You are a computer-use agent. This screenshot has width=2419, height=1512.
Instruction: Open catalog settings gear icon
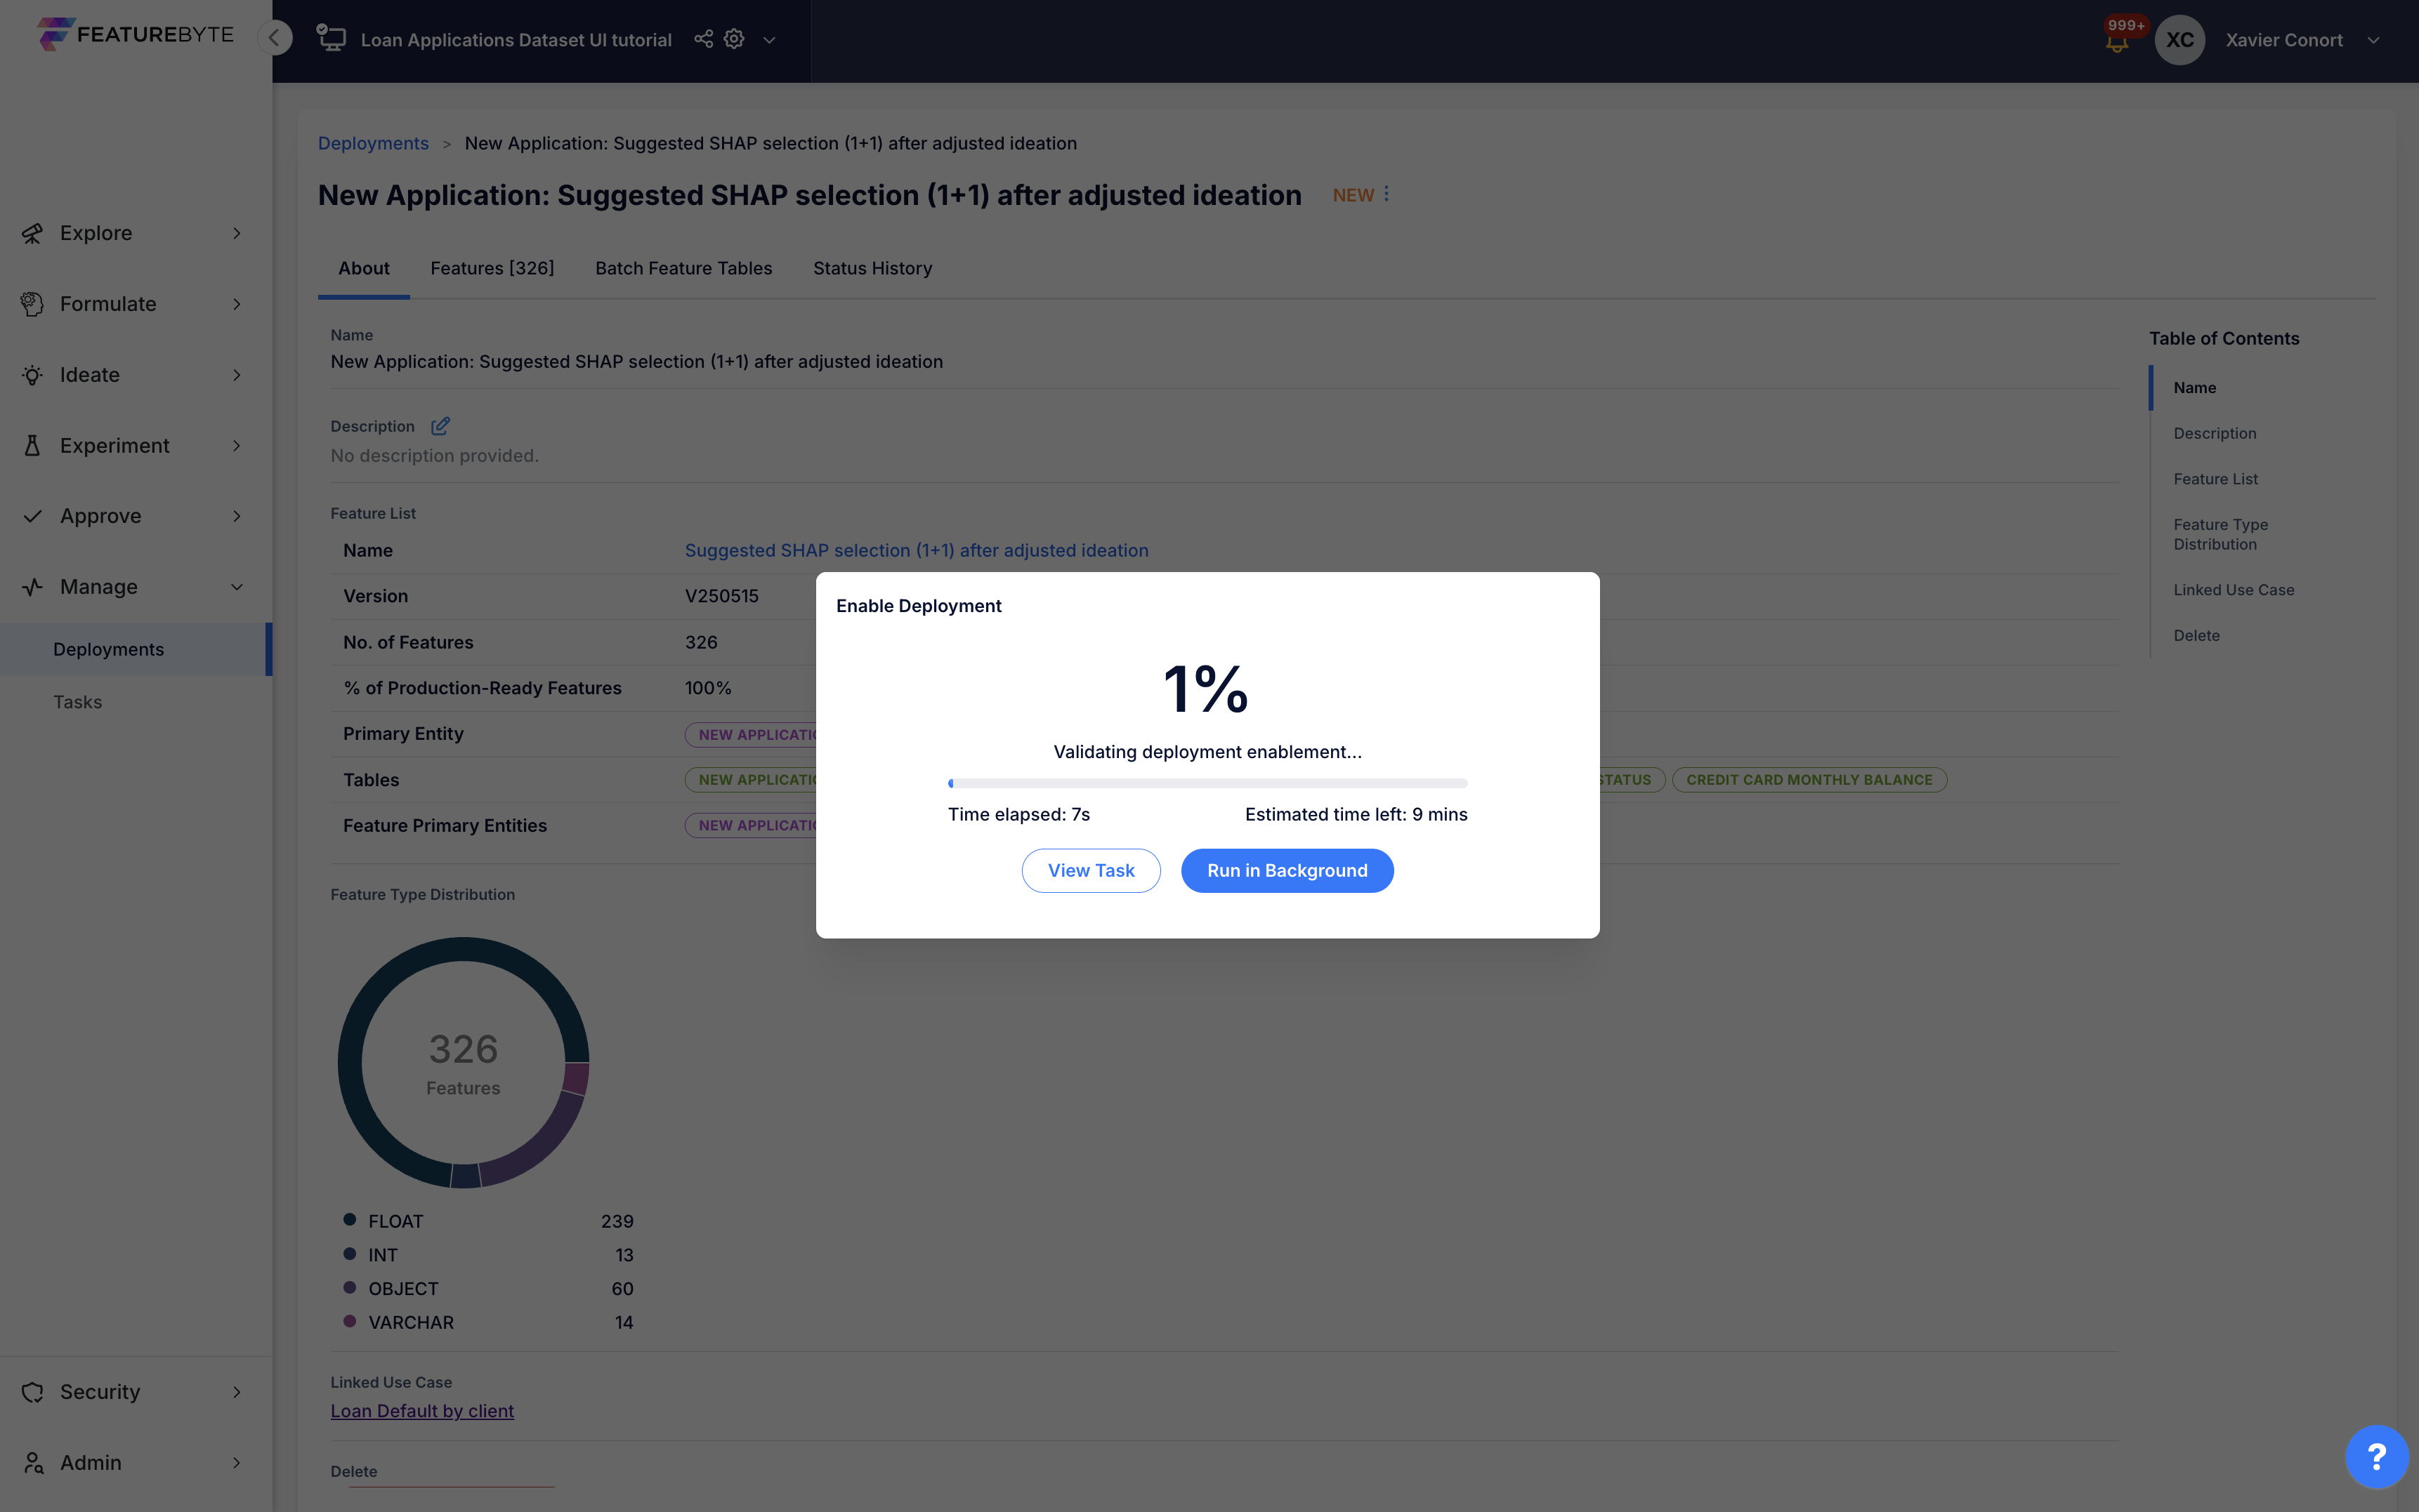734,39
